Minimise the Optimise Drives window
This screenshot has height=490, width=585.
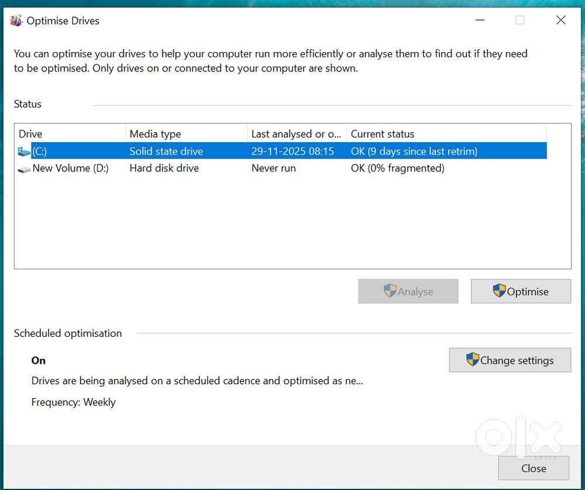tap(479, 20)
